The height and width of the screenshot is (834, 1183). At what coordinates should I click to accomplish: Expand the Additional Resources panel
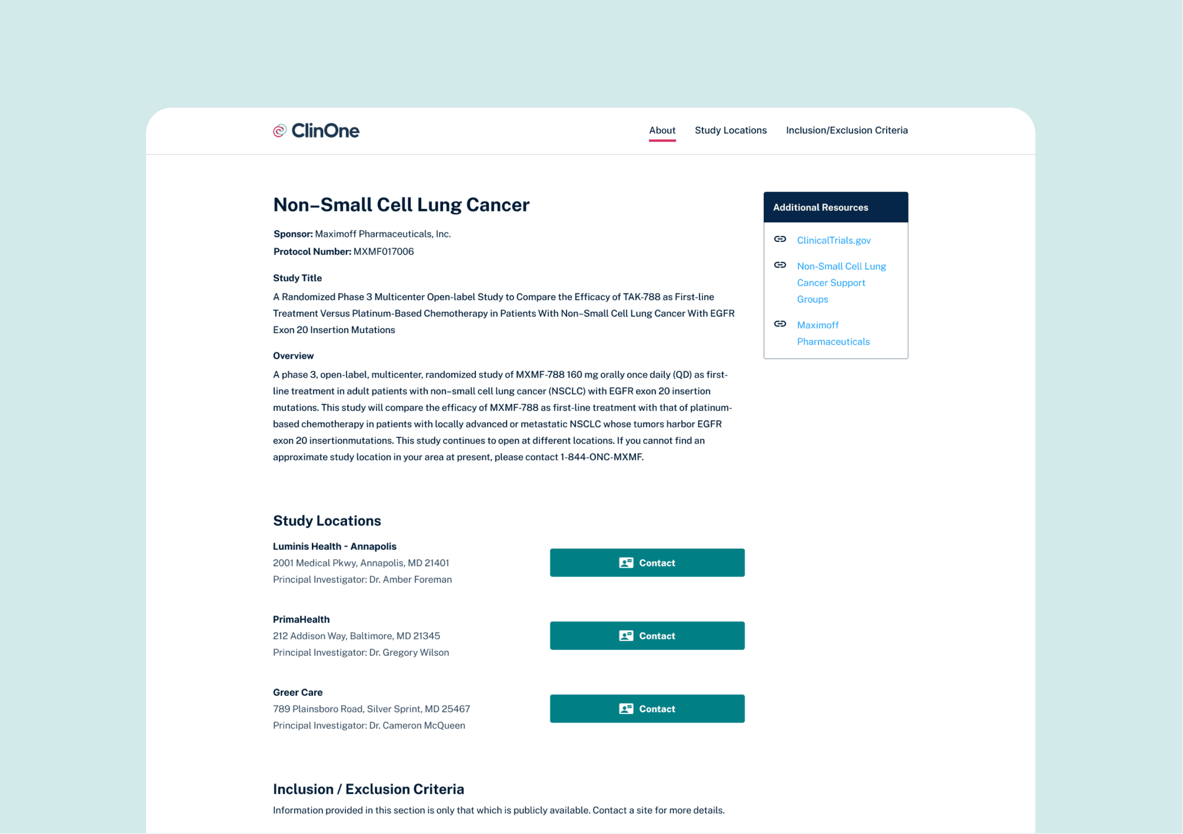click(835, 207)
